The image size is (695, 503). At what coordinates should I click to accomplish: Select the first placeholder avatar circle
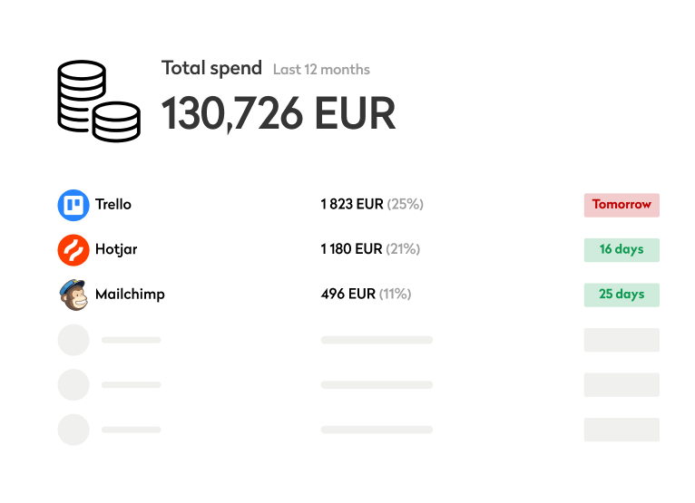point(73,340)
